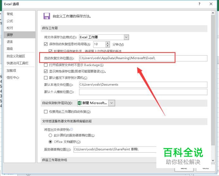Screen dimensions: 219x176
Task: Open the help question mark button
Action: tap(199, 4)
